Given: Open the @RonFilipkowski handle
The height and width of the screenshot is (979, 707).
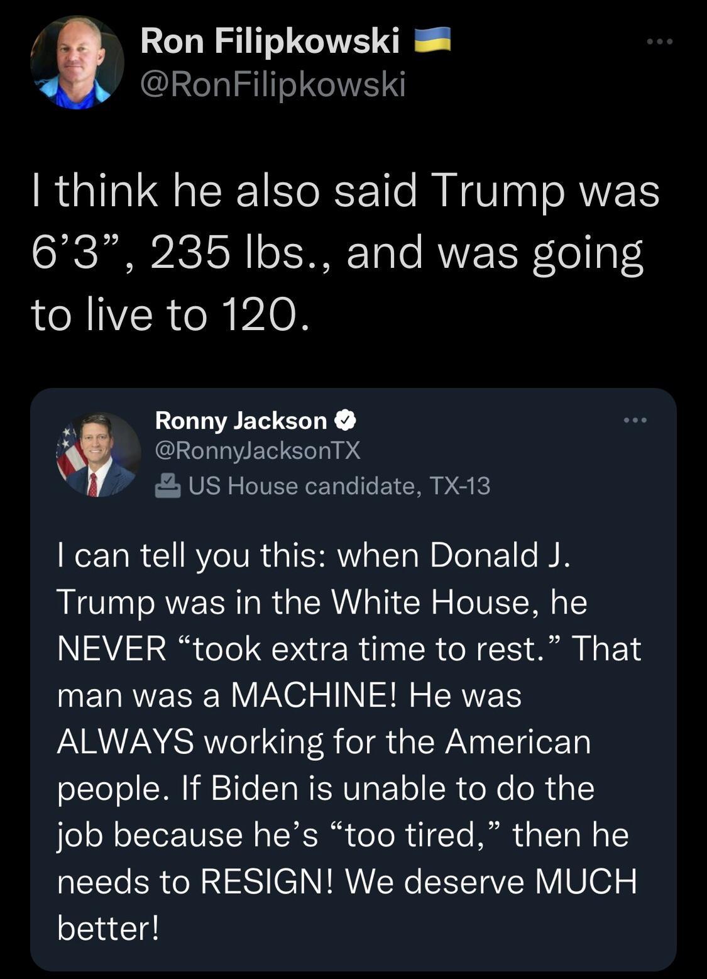Looking at the screenshot, I should click(x=271, y=82).
